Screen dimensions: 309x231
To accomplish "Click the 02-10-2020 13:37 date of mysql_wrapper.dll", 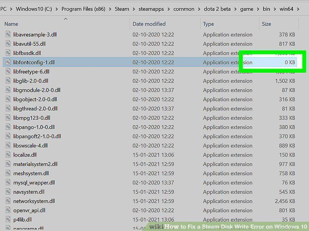I will (x=153, y=182).
